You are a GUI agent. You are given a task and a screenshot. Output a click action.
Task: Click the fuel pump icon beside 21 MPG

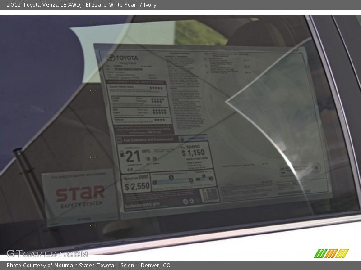122,154
